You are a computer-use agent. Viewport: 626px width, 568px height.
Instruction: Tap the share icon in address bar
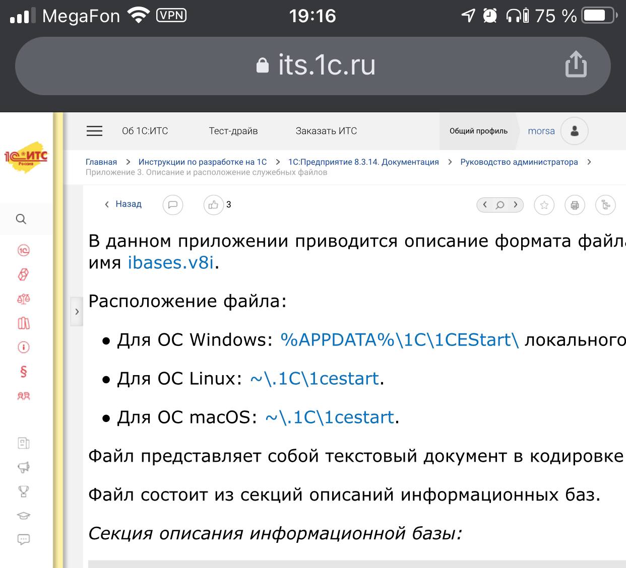click(576, 64)
